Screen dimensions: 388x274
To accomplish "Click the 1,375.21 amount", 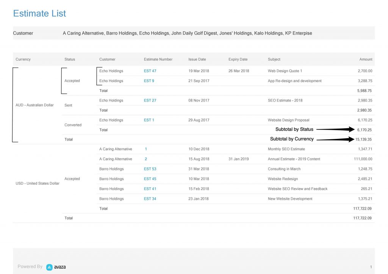I will pyautogui.click(x=365, y=199).
